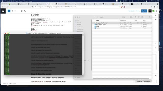Expand the Mixxx folder disclosure triangle

pyautogui.click(x=94, y=26)
